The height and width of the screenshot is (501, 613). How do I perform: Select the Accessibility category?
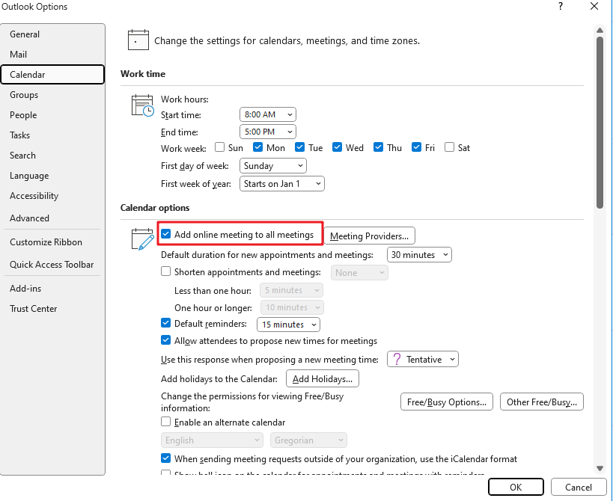[52, 196]
